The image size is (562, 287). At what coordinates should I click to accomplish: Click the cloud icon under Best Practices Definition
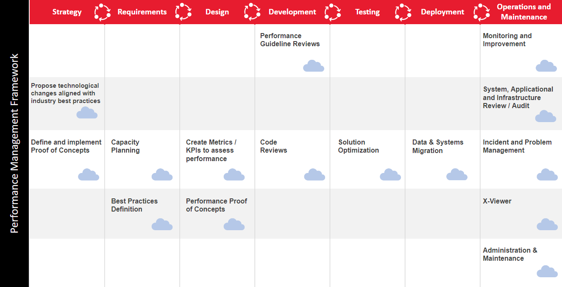tap(162, 225)
